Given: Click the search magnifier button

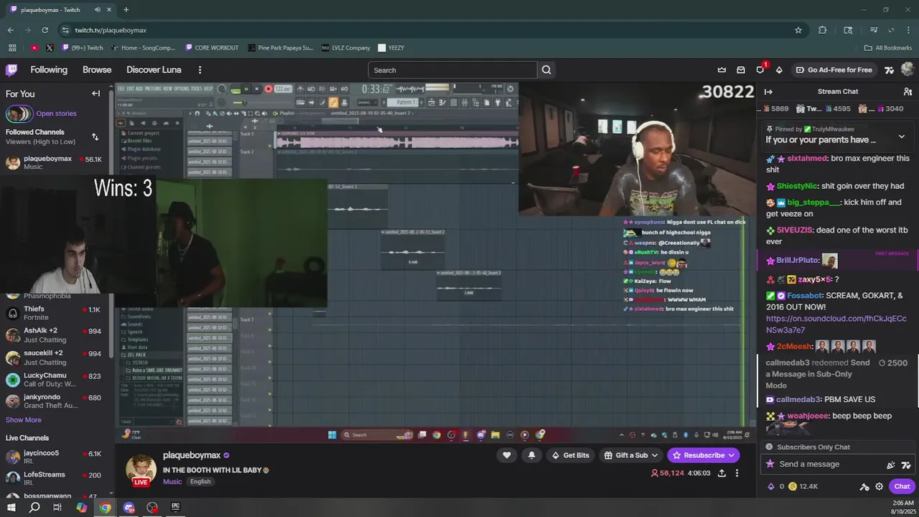Looking at the screenshot, I should tap(546, 70).
